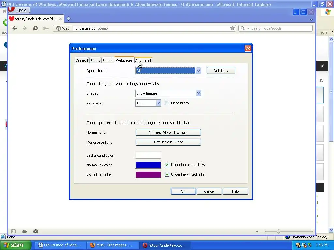Image resolution: width=334 pixels, height=250 pixels.
Task: Bookmark page with the star icon
Action: (232, 28)
